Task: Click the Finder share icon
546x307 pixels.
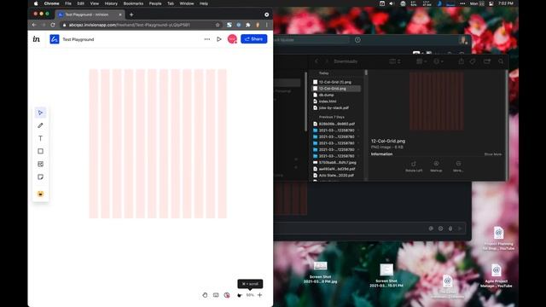Action: 461,61
